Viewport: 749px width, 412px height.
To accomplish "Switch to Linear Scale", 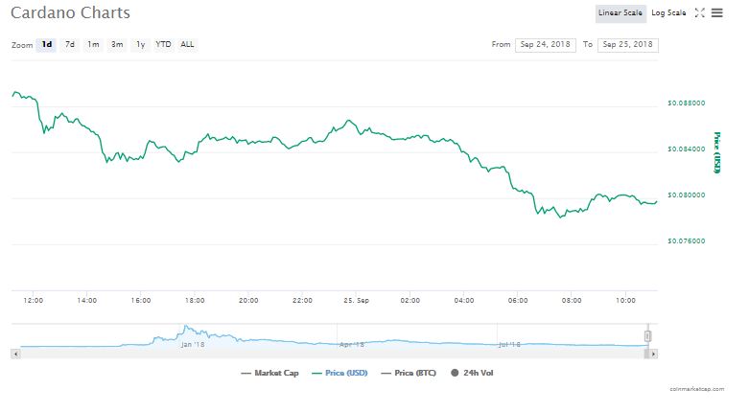I will 620,13.
